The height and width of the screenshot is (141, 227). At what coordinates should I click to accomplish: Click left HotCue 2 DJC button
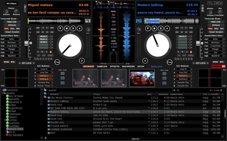pos(44,79)
